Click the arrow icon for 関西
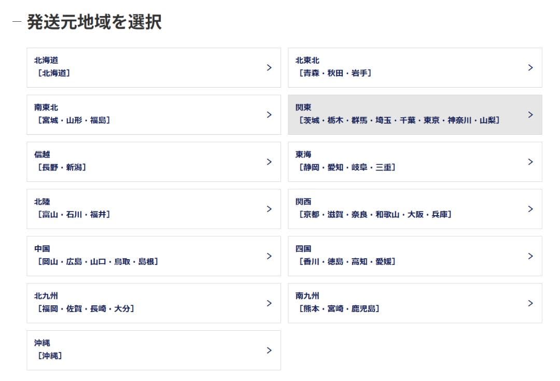Viewport: 560px width, 381px height. point(530,209)
